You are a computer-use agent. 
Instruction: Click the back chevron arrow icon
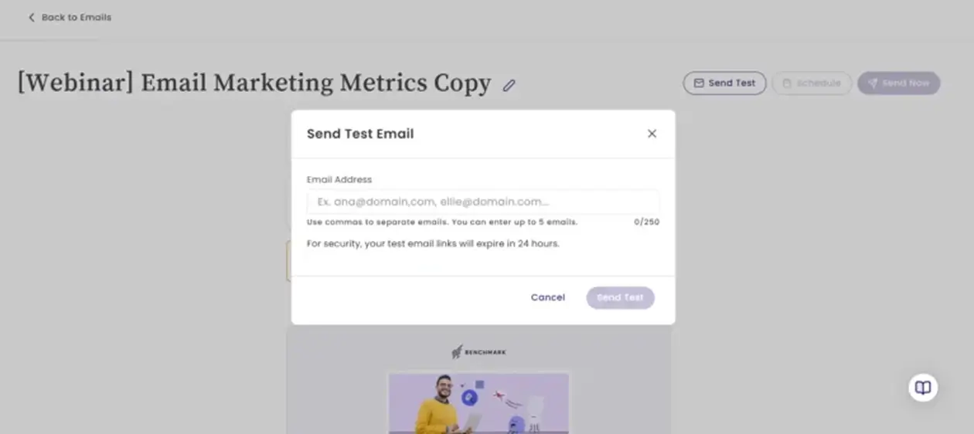[x=32, y=17]
